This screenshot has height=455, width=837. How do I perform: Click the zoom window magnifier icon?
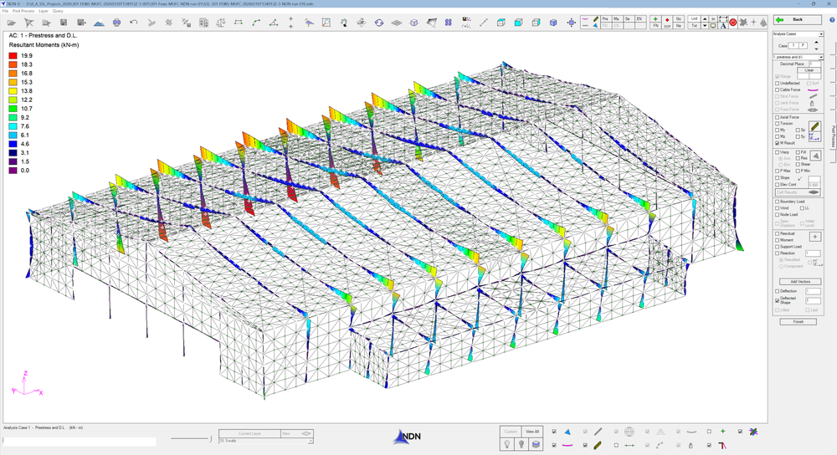click(x=326, y=23)
